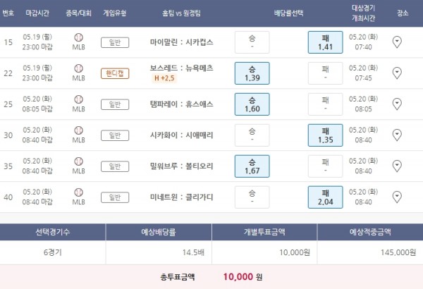Toggle 패 1.35 odds for game 30

[325, 135]
